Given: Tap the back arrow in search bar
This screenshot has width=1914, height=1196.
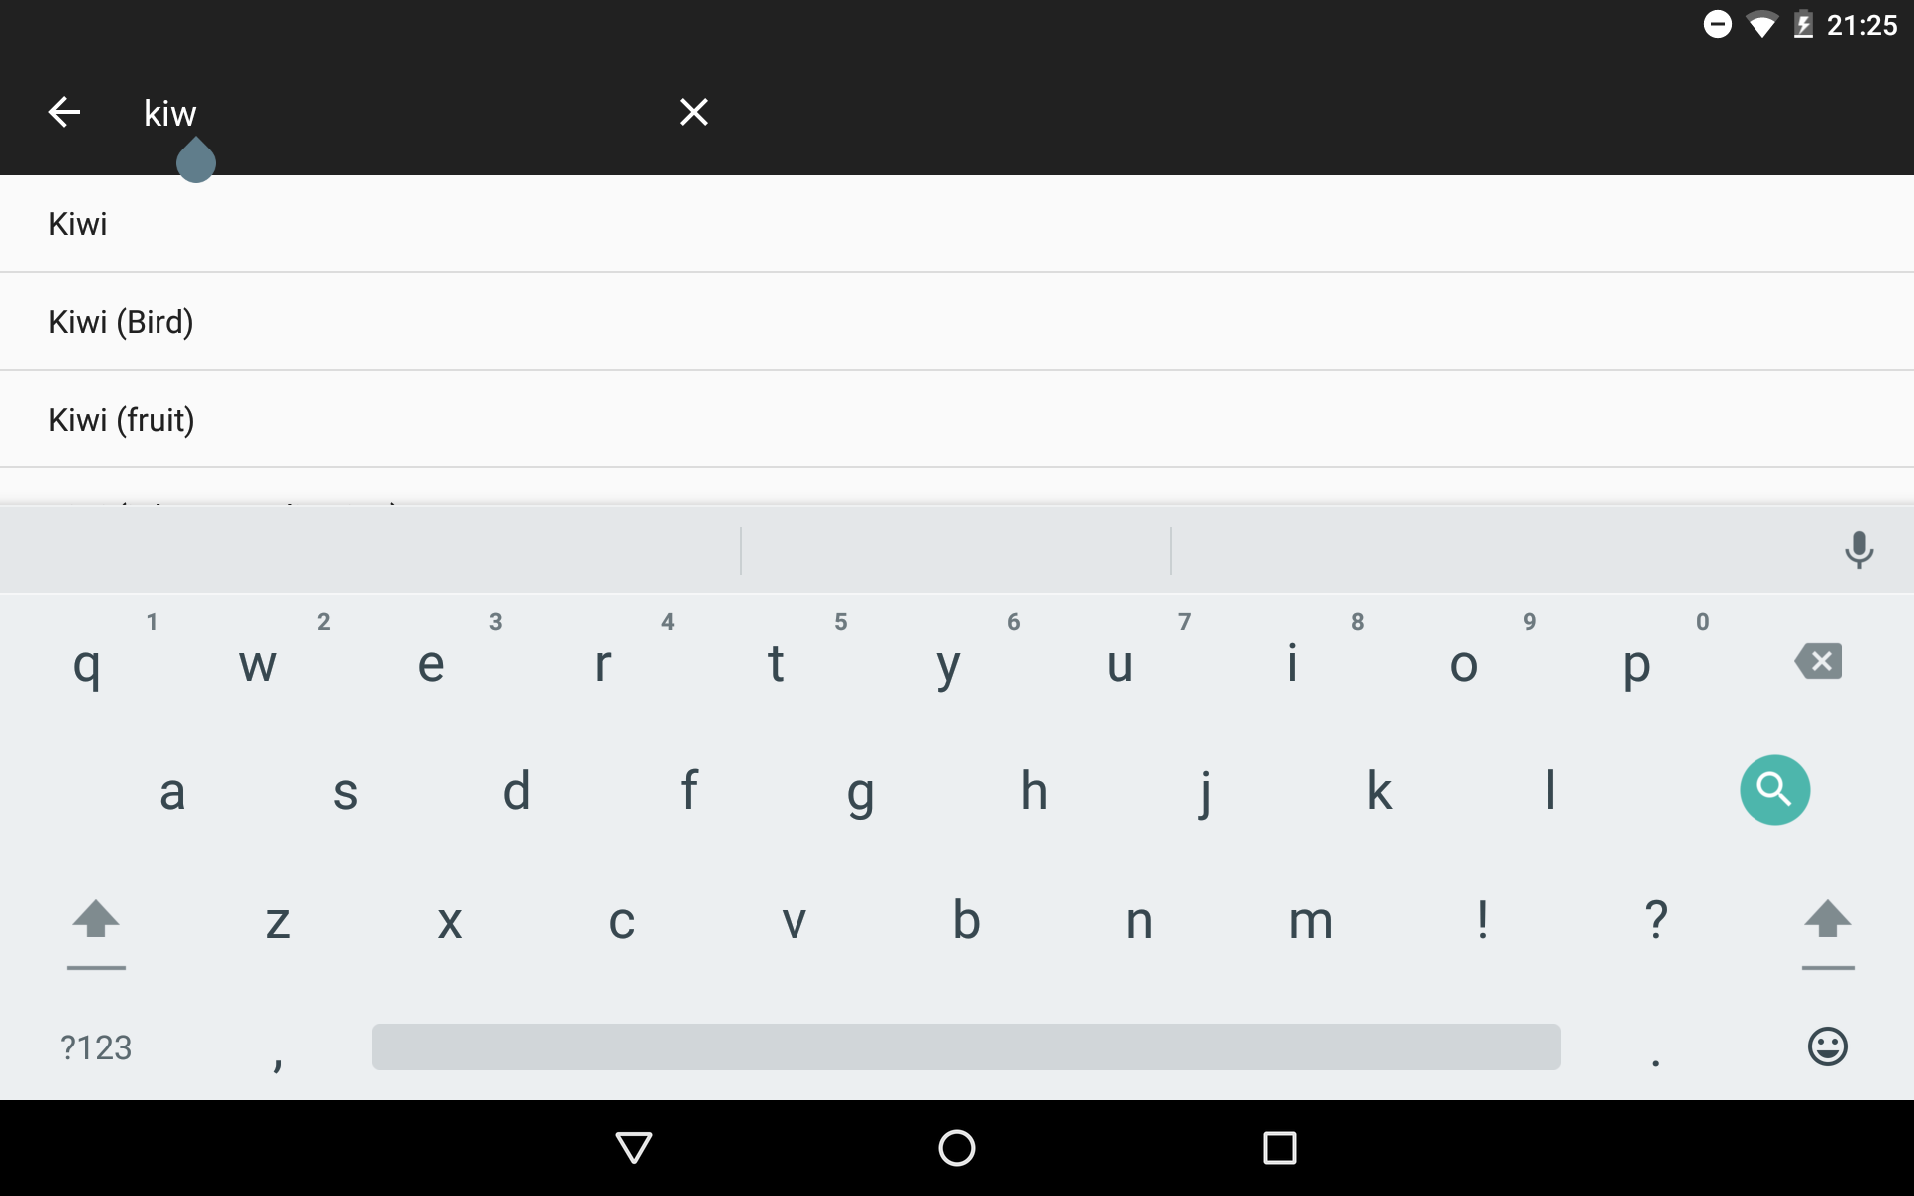Looking at the screenshot, I should pyautogui.click(x=64, y=112).
